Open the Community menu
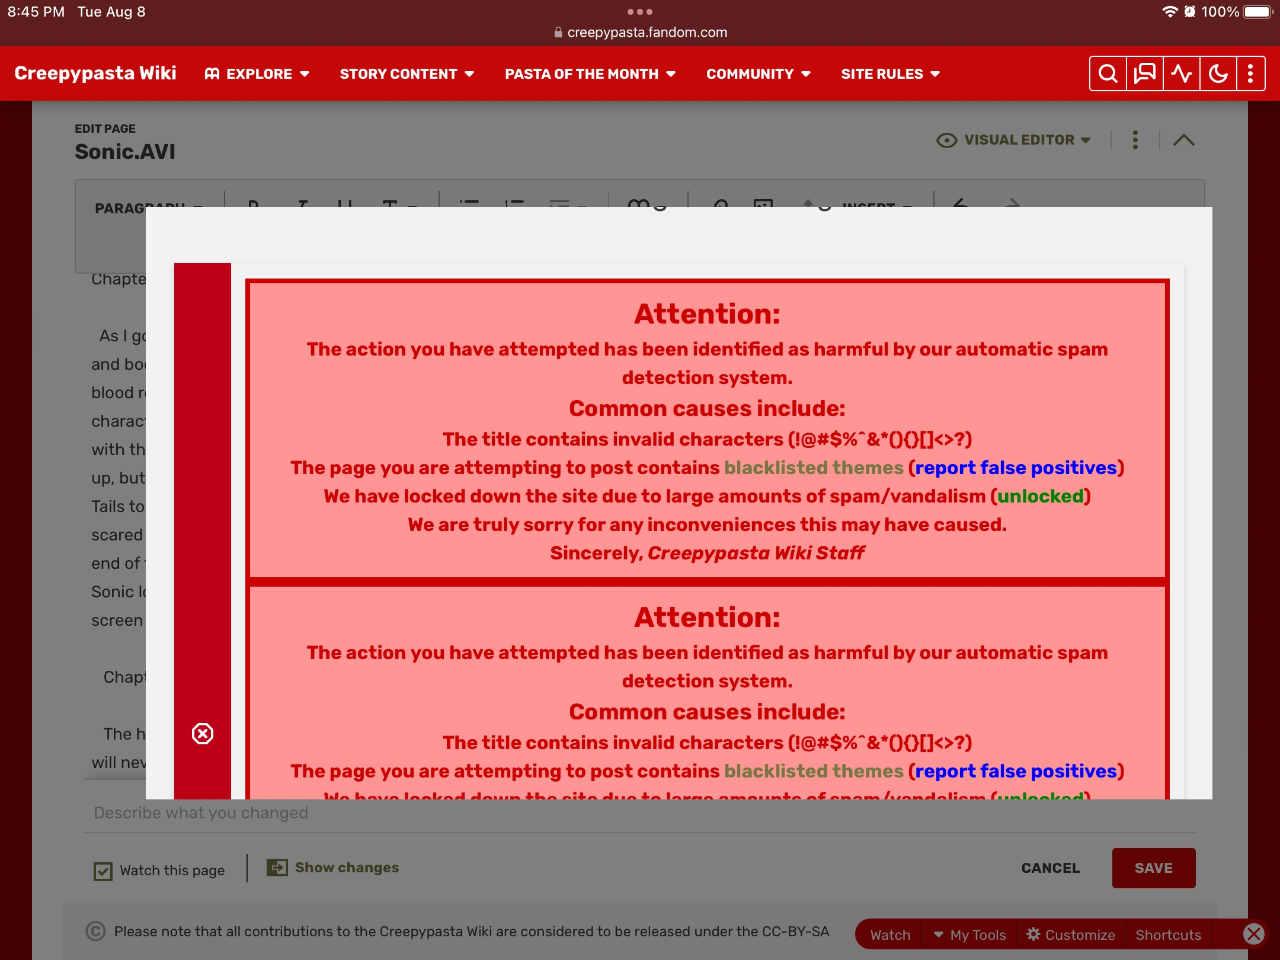 tap(758, 74)
